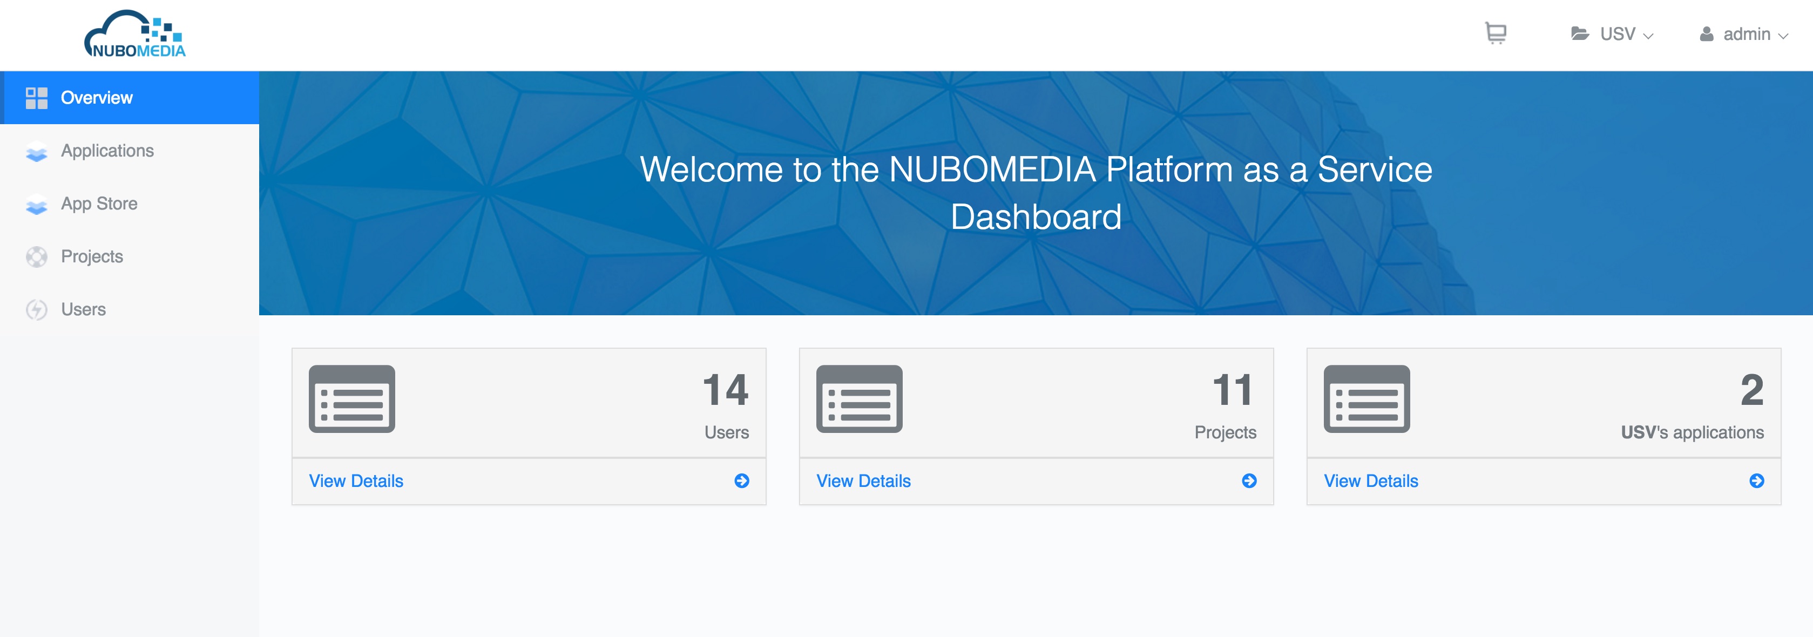The height and width of the screenshot is (637, 1813).
Task: Click the USV's applications label
Action: 1693,432
